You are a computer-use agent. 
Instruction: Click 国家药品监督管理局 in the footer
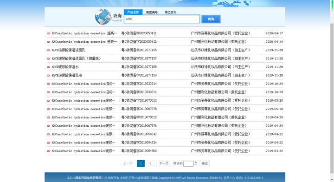click(89, 178)
